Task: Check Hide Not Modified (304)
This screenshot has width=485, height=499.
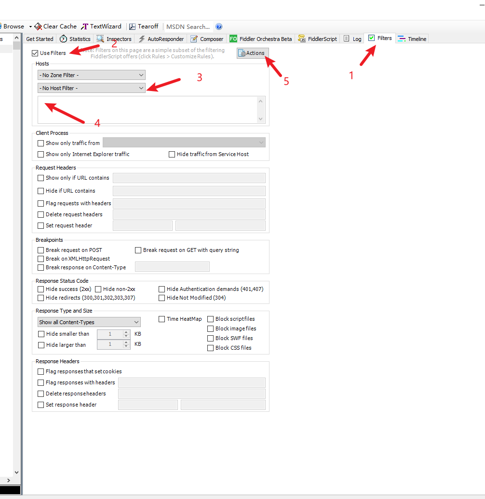Action: pyautogui.click(x=162, y=298)
